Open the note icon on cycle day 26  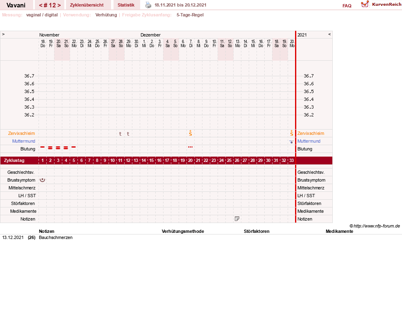click(x=237, y=219)
